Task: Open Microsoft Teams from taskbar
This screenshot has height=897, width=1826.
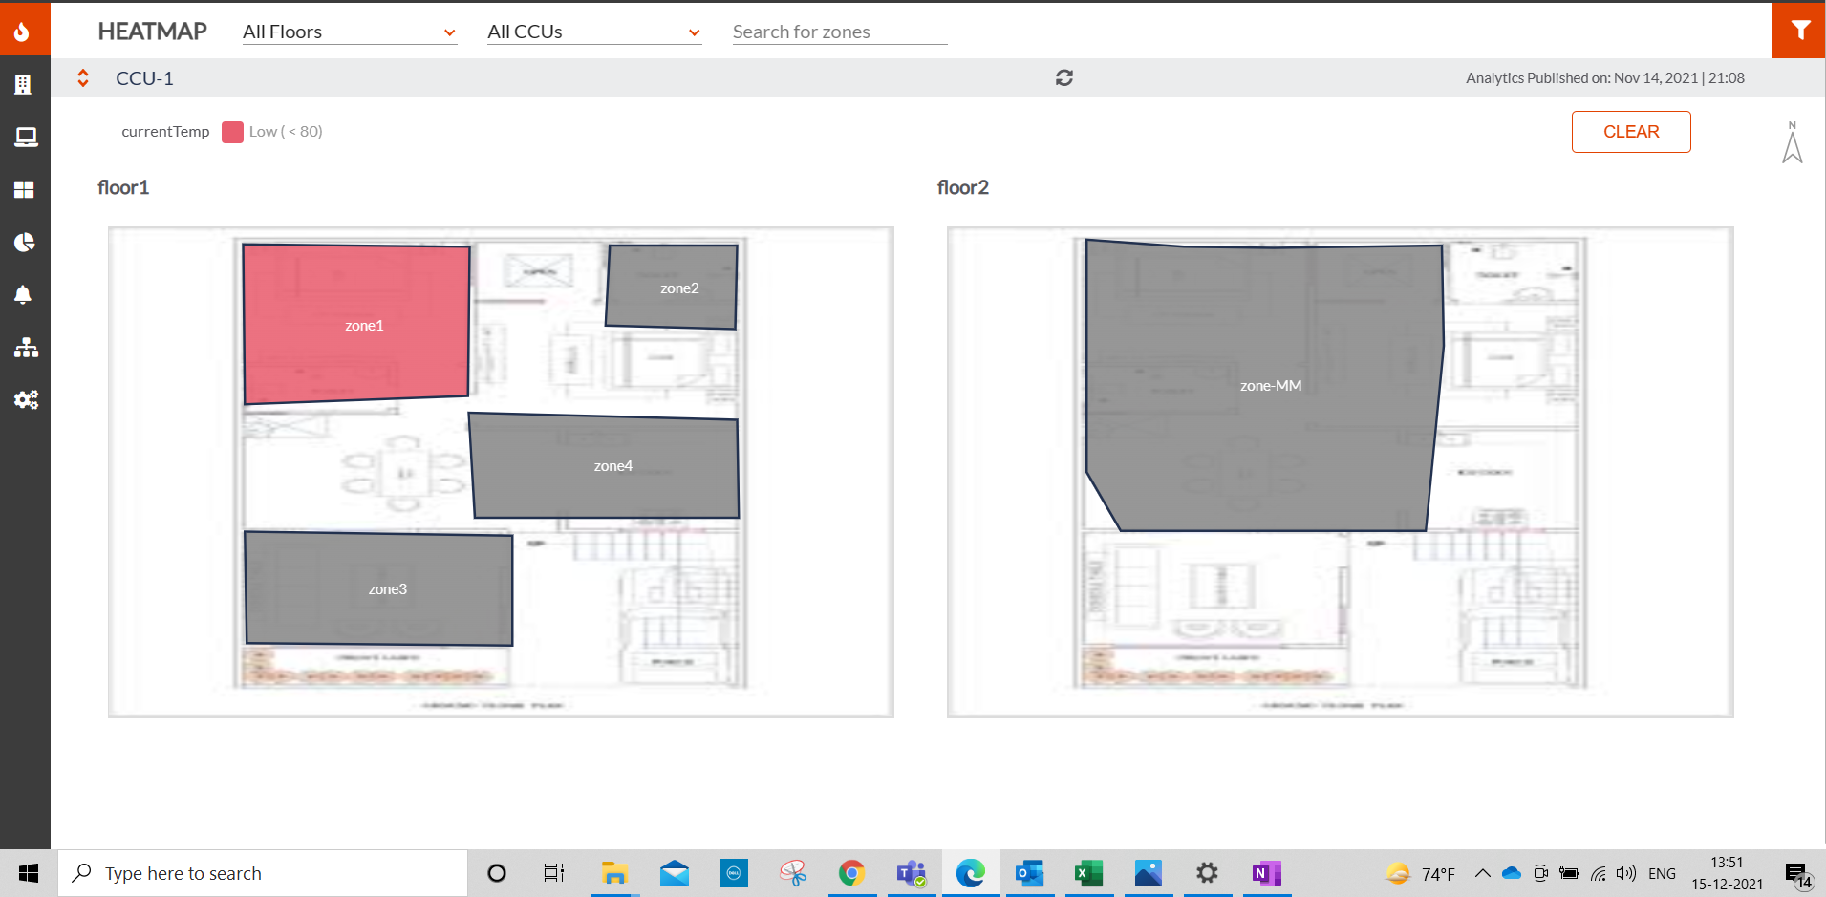Action: pyautogui.click(x=912, y=873)
